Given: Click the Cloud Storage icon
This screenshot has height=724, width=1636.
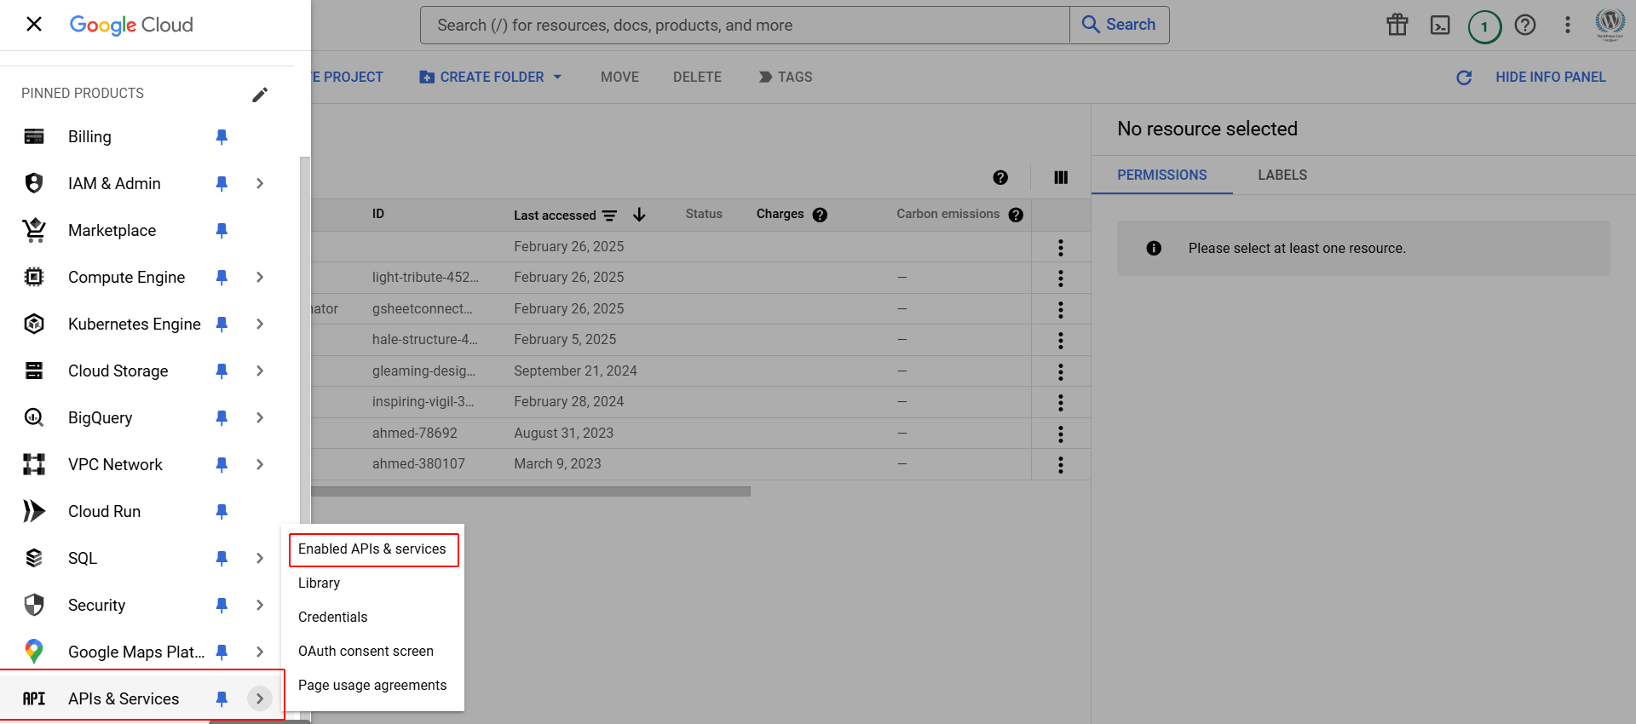Looking at the screenshot, I should 34,371.
